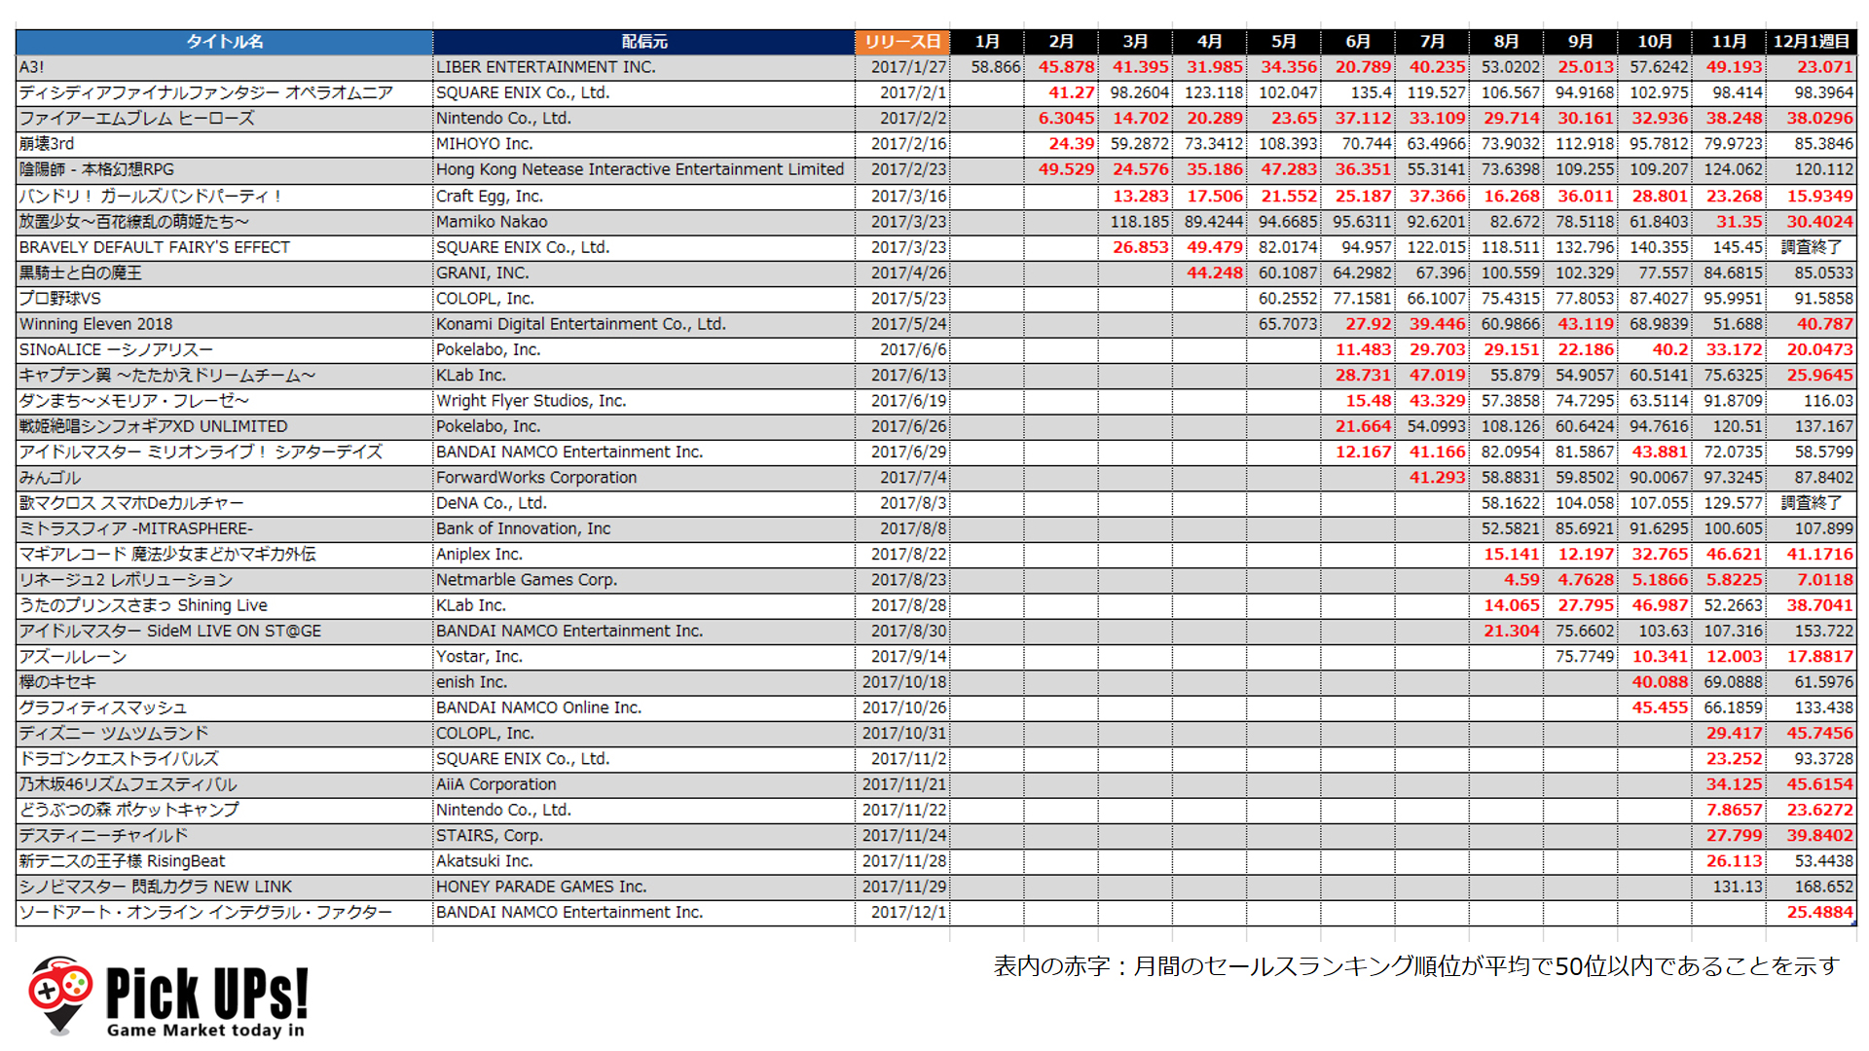Screen dimensions: 1869x1051
Task: Click the red 10.341 October value
Action: [x=1655, y=657]
